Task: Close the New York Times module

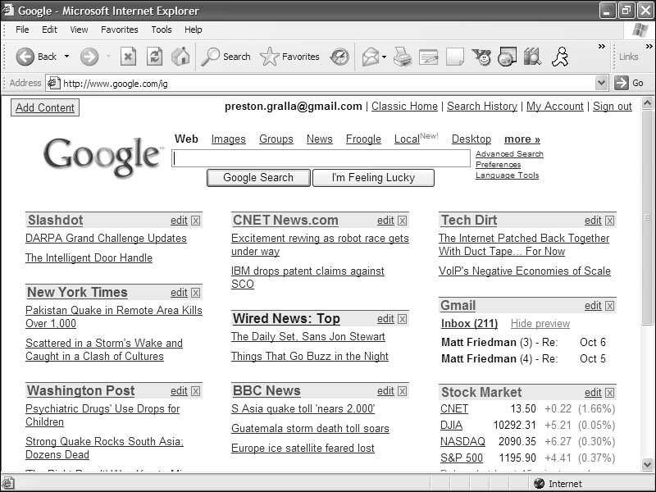Action: coord(195,293)
